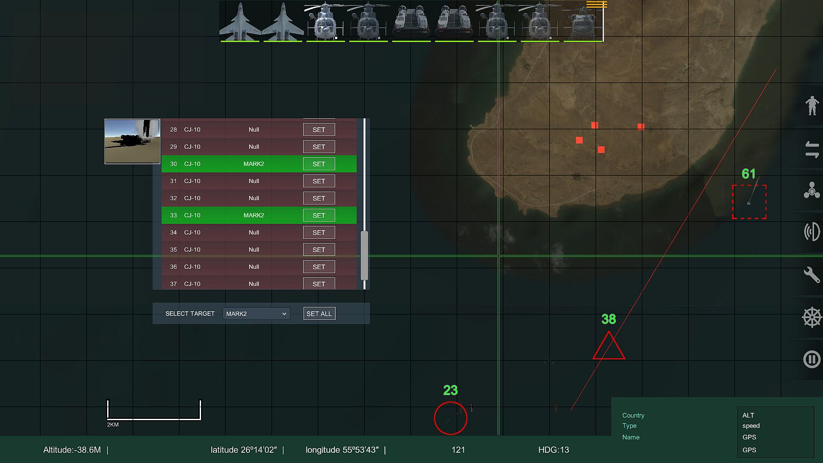Select the first fighter jet unit
The width and height of the screenshot is (823, 463).
point(240,21)
